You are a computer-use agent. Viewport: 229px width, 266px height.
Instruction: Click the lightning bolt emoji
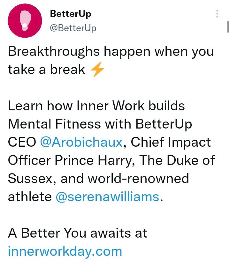point(97,70)
